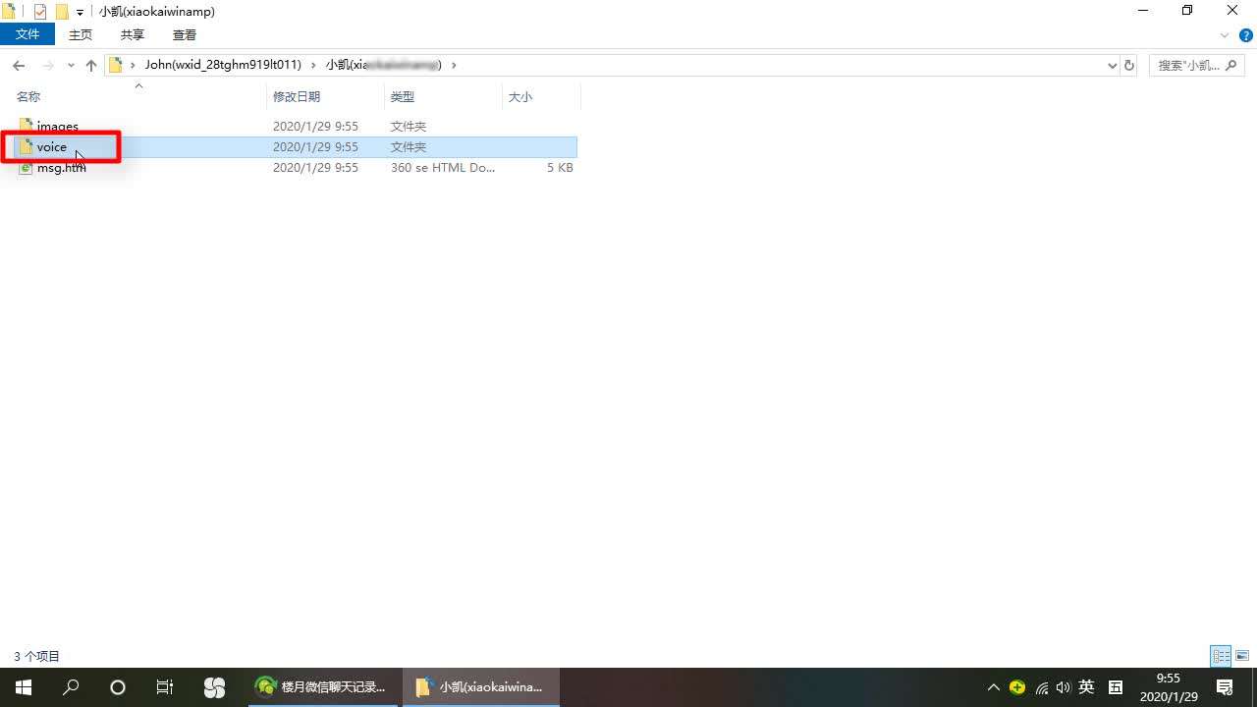Click quick access properties icon in title bar
The width and height of the screenshot is (1257, 707).
click(40, 12)
